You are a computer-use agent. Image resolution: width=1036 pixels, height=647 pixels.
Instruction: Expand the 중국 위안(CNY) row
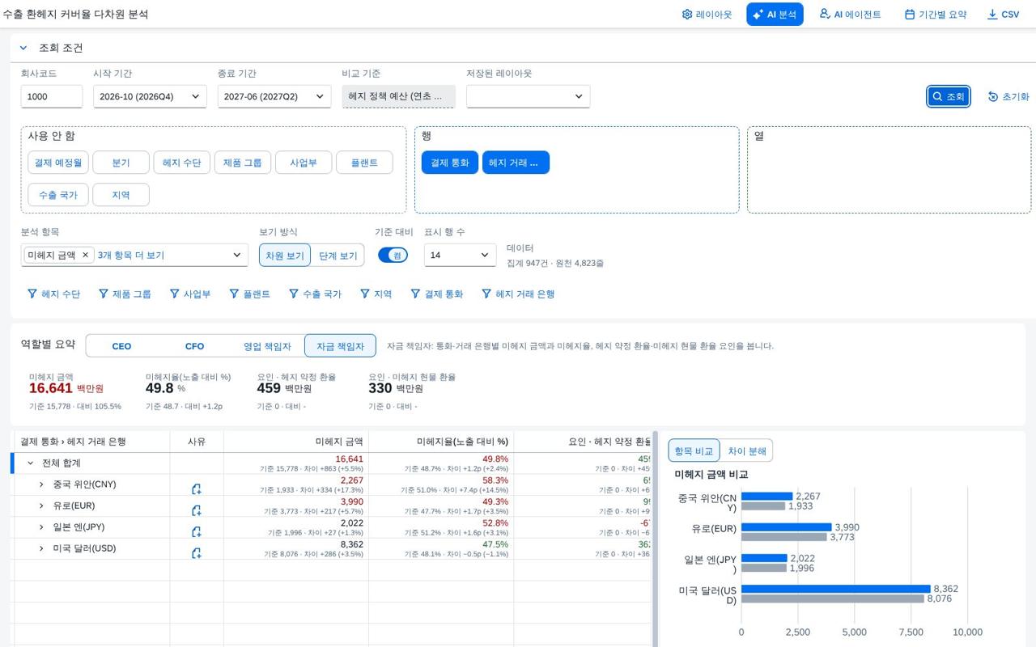coord(41,484)
